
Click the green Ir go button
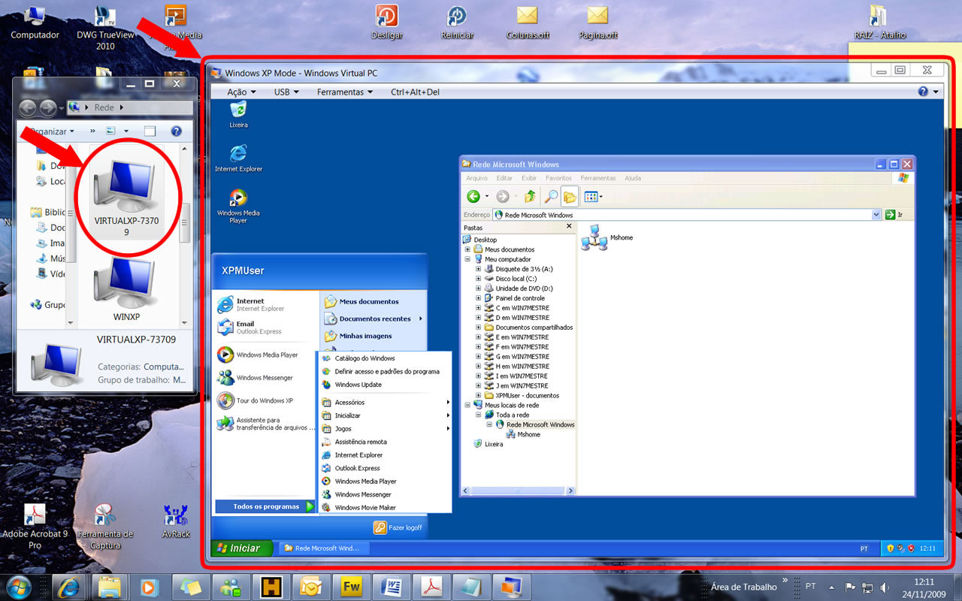(894, 215)
